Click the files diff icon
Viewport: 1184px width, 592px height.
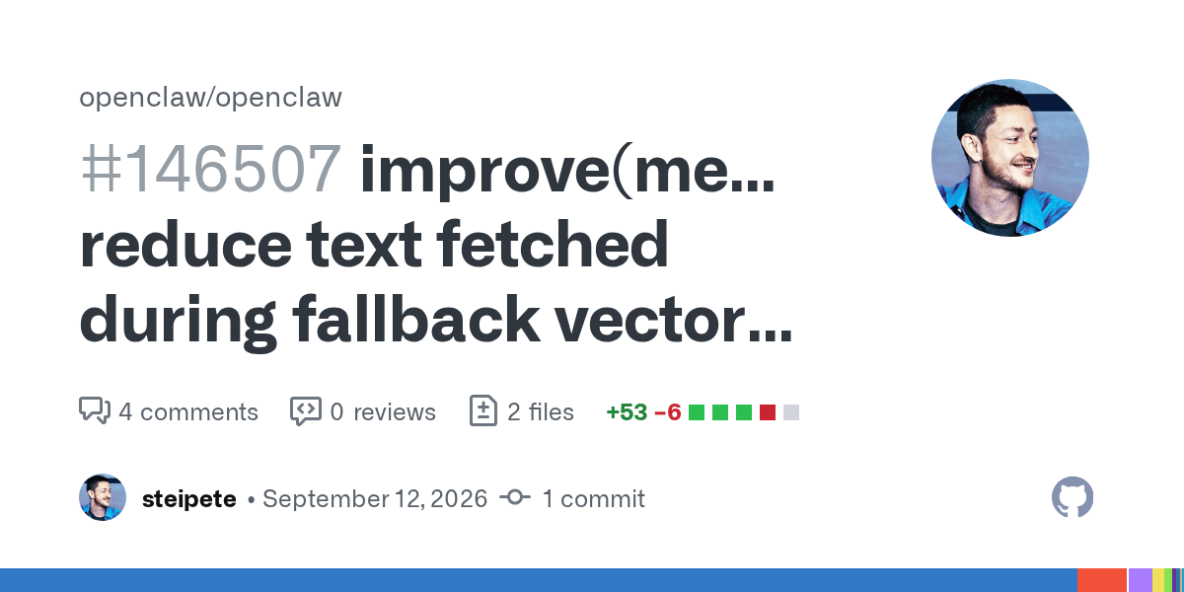point(482,410)
